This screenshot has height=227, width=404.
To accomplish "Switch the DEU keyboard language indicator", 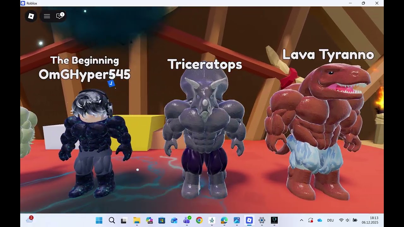I will point(330,220).
